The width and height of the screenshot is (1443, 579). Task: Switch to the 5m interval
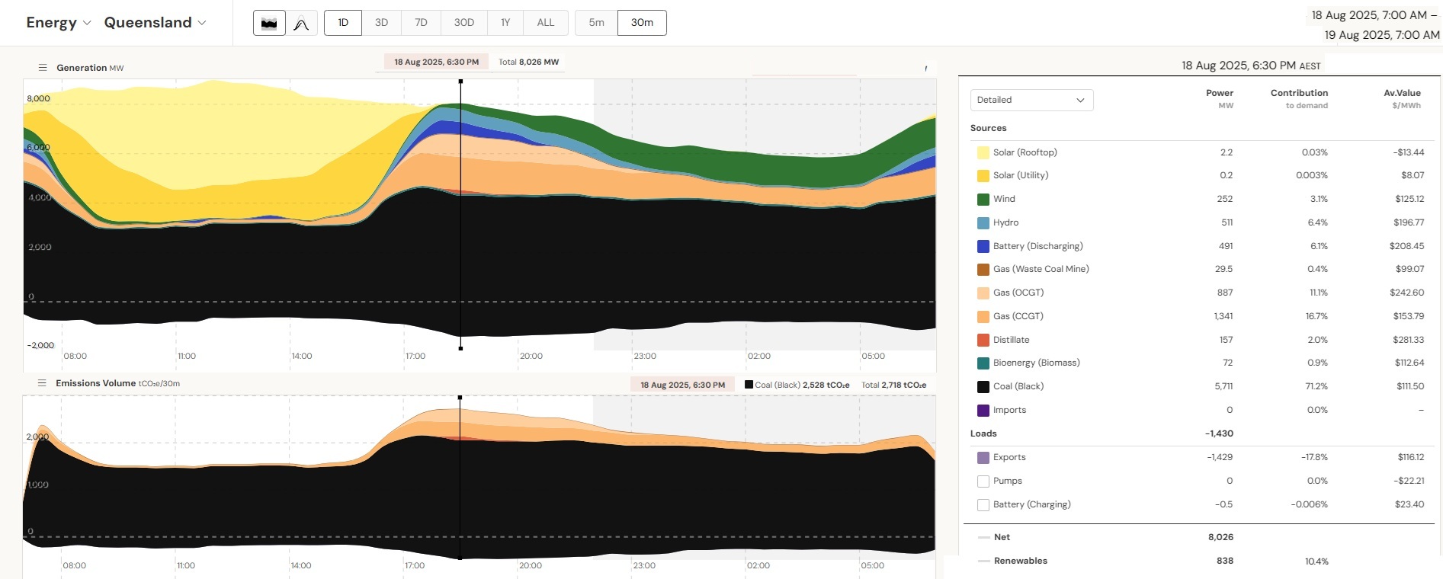(596, 23)
